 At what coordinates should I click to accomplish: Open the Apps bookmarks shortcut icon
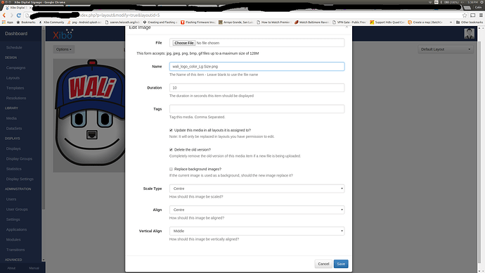[x=8, y=23]
